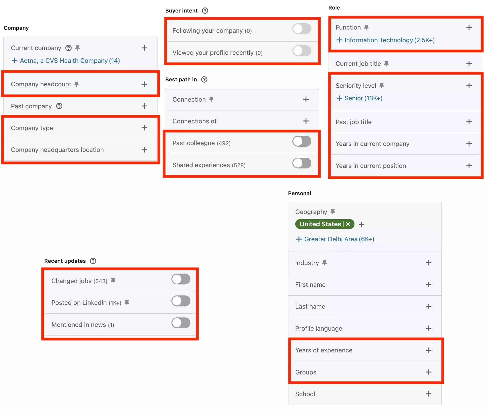
Task: Click the pin icon next to Company headcount
Action: [x=77, y=84]
